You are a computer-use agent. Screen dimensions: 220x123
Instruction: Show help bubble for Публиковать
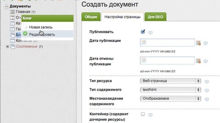click(151, 33)
